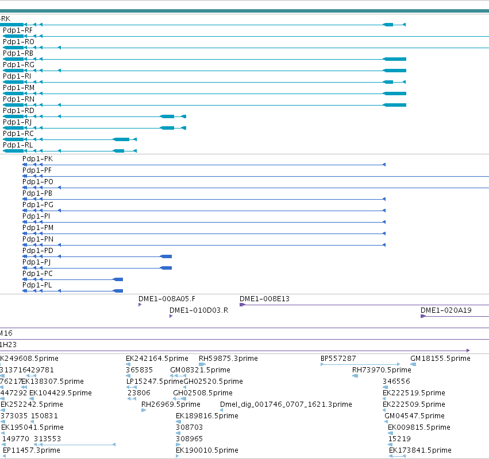
Task: Click the middle exon block of Pdp1-RD
Action: click(x=167, y=116)
